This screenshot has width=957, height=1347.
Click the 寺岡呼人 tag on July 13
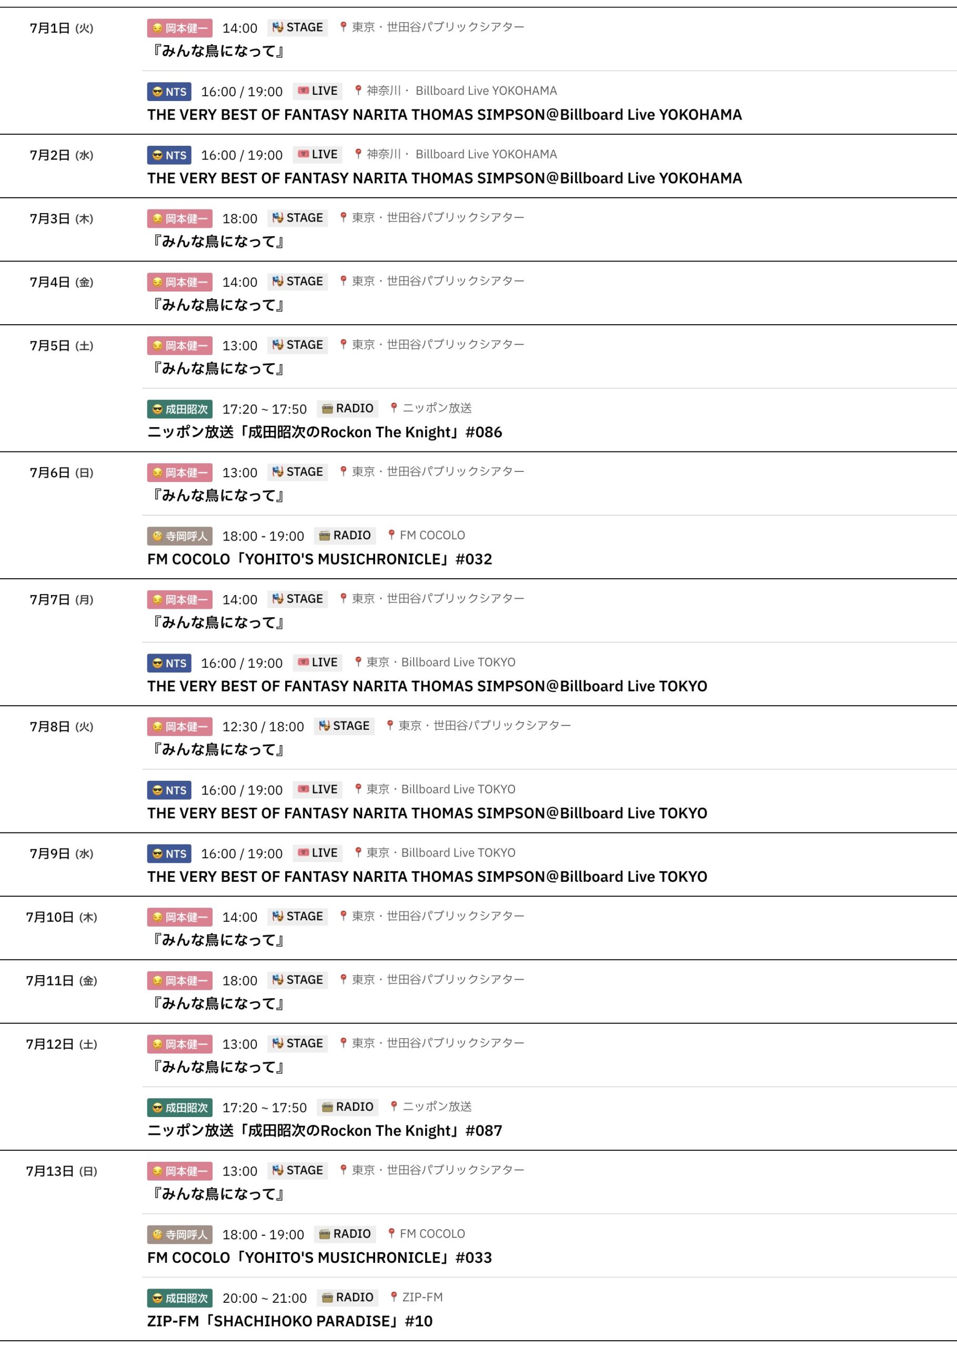pos(180,1234)
